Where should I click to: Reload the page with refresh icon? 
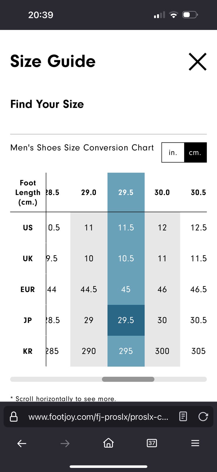[203, 417]
